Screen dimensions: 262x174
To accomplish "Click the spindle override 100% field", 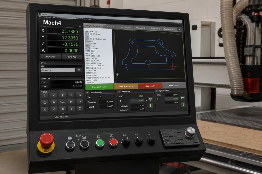I will (172, 103).
